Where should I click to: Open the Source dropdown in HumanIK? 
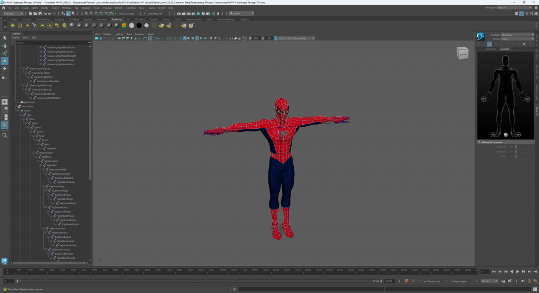click(x=517, y=39)
